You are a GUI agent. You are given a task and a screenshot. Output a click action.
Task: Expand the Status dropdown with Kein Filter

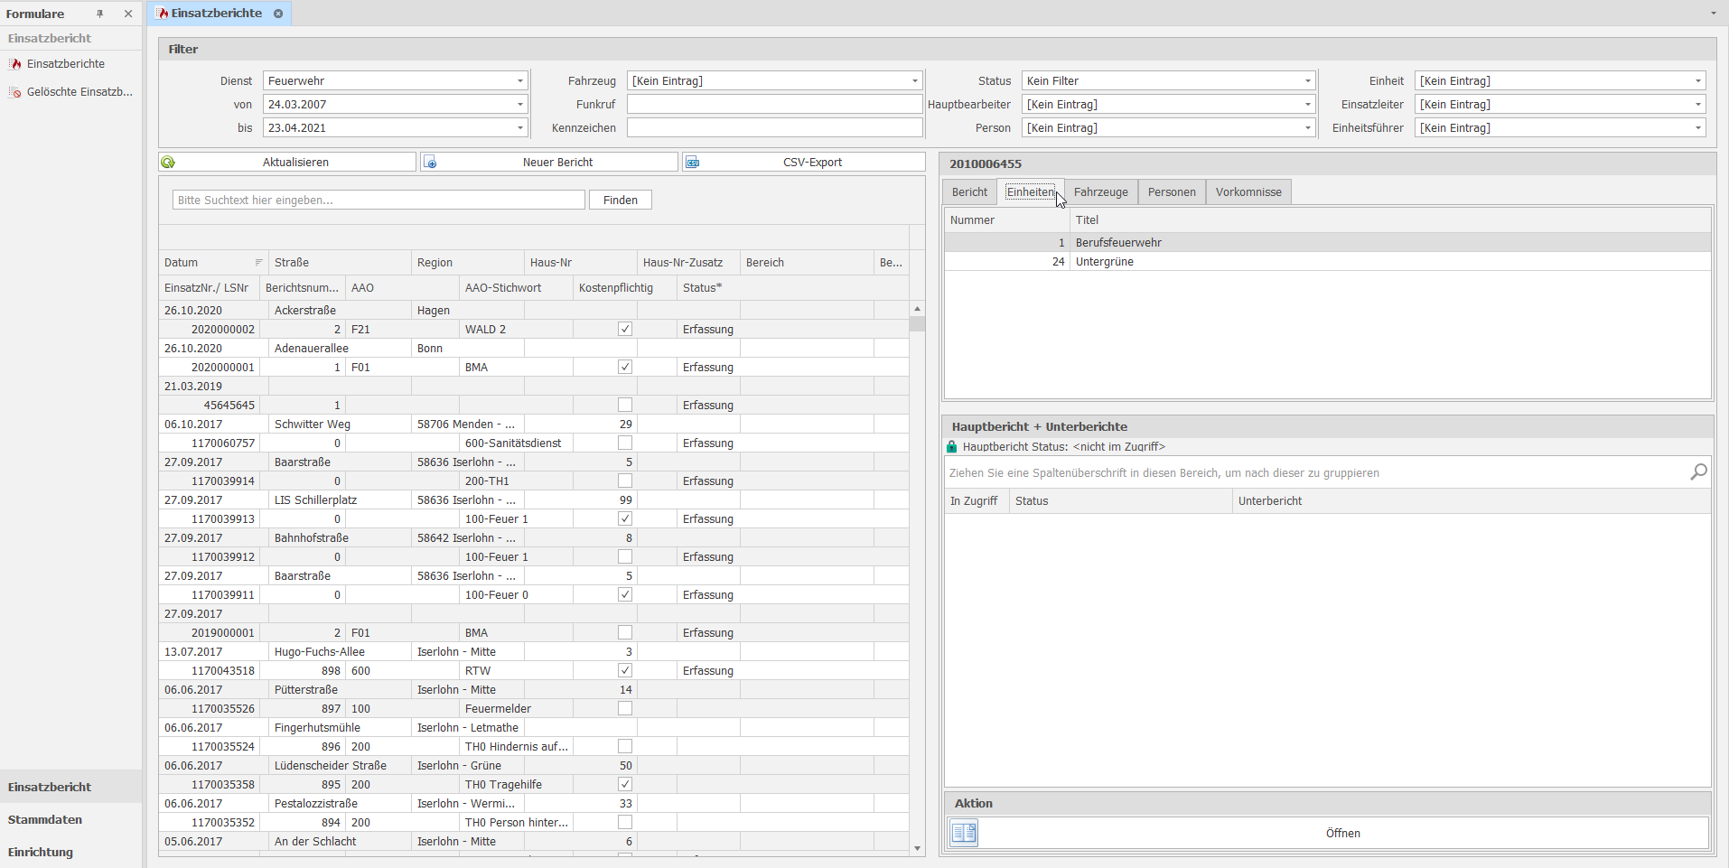click(1307, 81)
